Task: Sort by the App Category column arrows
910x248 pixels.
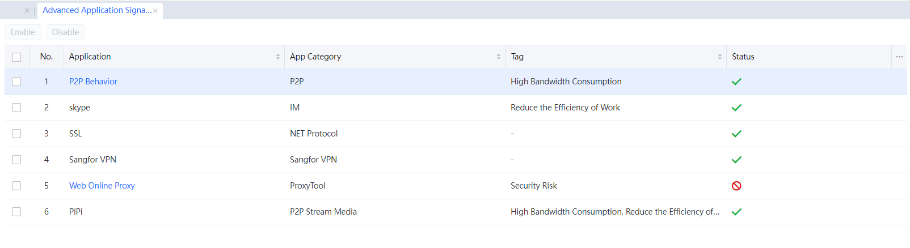Action: coord(499,57)
